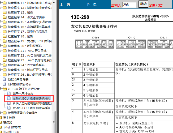Click folder icon of 检查程序 23
Screen dimensions: 173x133
pos(5,60)
